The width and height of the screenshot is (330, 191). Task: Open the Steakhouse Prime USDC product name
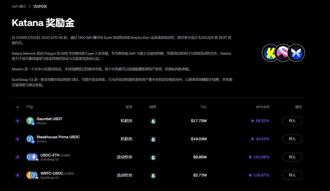[x=58, y=137]
